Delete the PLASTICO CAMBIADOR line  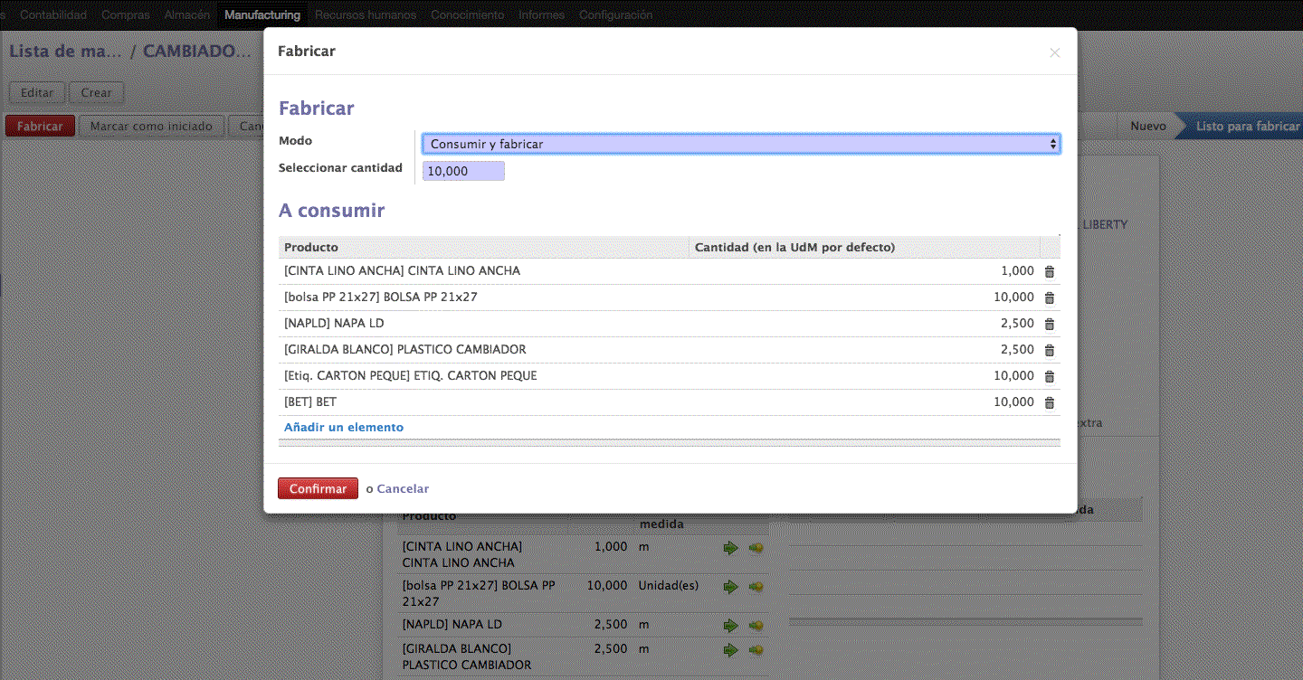click(1050, 350)
